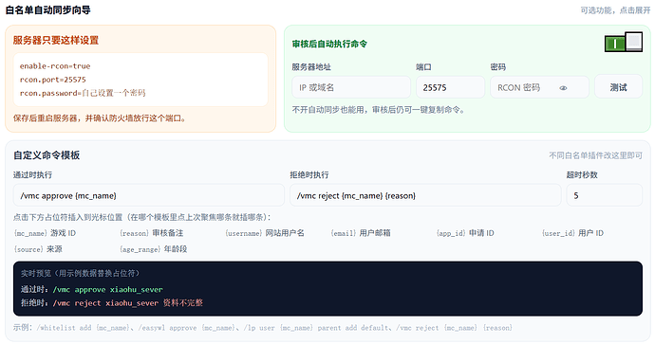Focus the 端口 field showing 25575
The width and height of the screenshot is (655, 344).
click(450, 87)
